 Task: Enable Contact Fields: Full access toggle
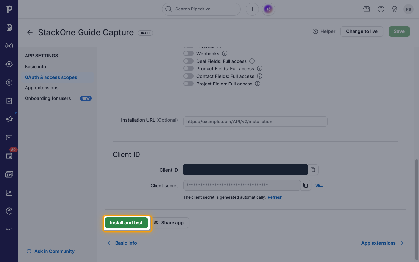189,76
